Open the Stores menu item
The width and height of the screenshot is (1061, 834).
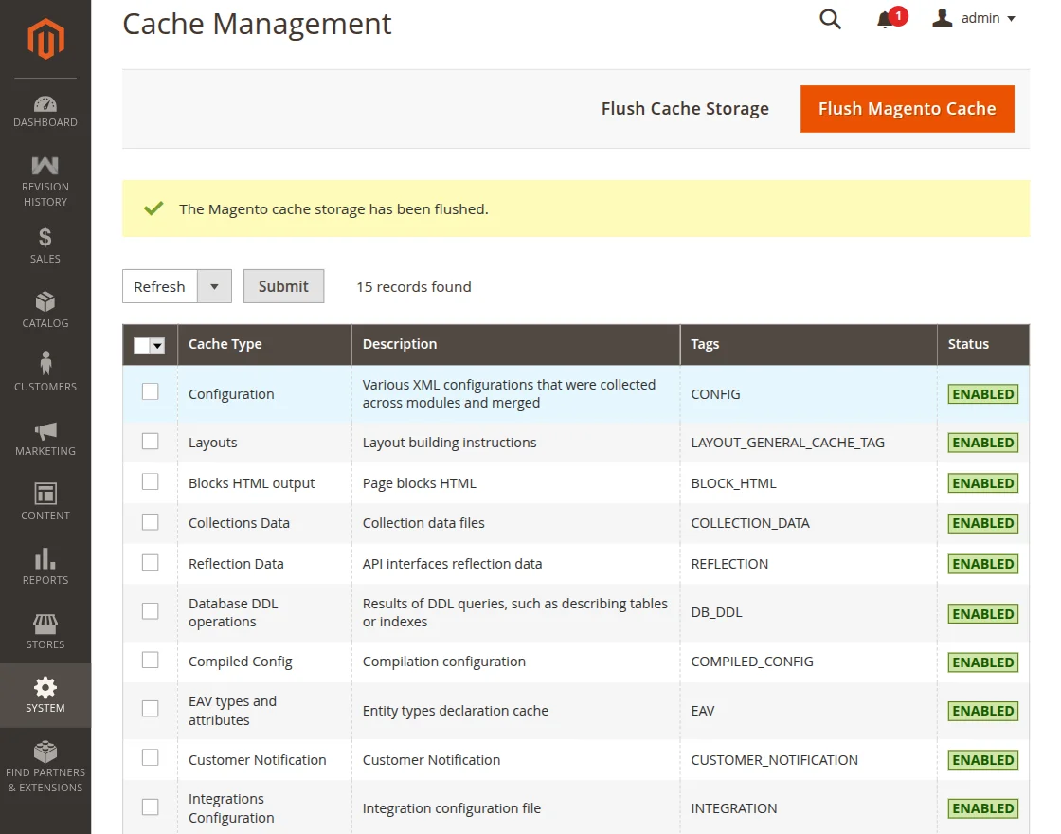point(45,631)
